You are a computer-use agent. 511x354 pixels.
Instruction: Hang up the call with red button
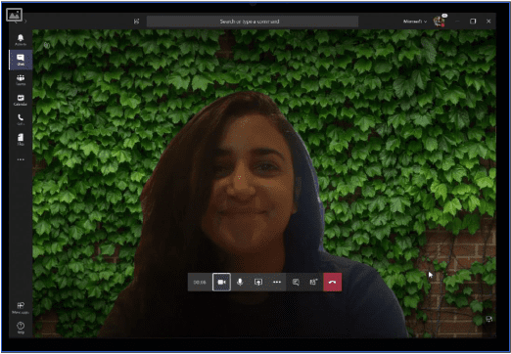click(333, 282)
